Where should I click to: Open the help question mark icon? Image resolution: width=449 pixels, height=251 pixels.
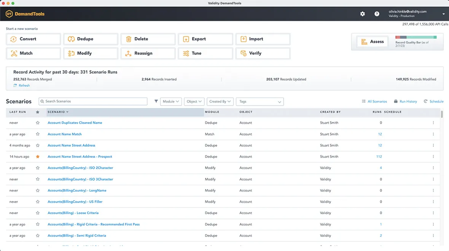coord(377,14)
